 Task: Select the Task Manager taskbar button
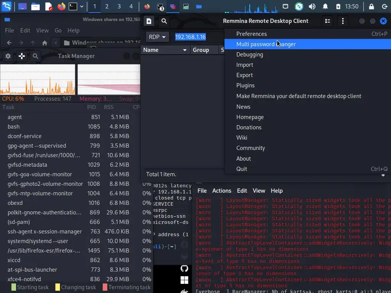(x=186, y=6)
